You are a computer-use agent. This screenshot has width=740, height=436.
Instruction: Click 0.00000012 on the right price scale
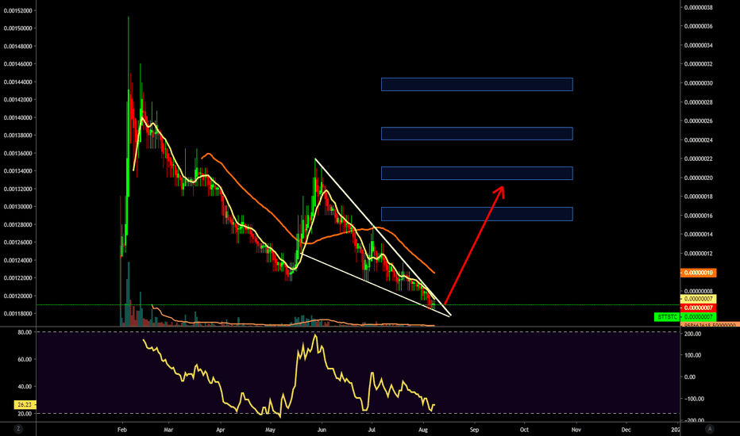pos(699,254)
